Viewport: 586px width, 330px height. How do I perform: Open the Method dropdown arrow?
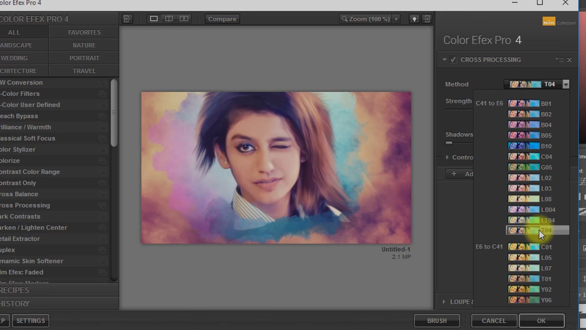tap(566, 84)
